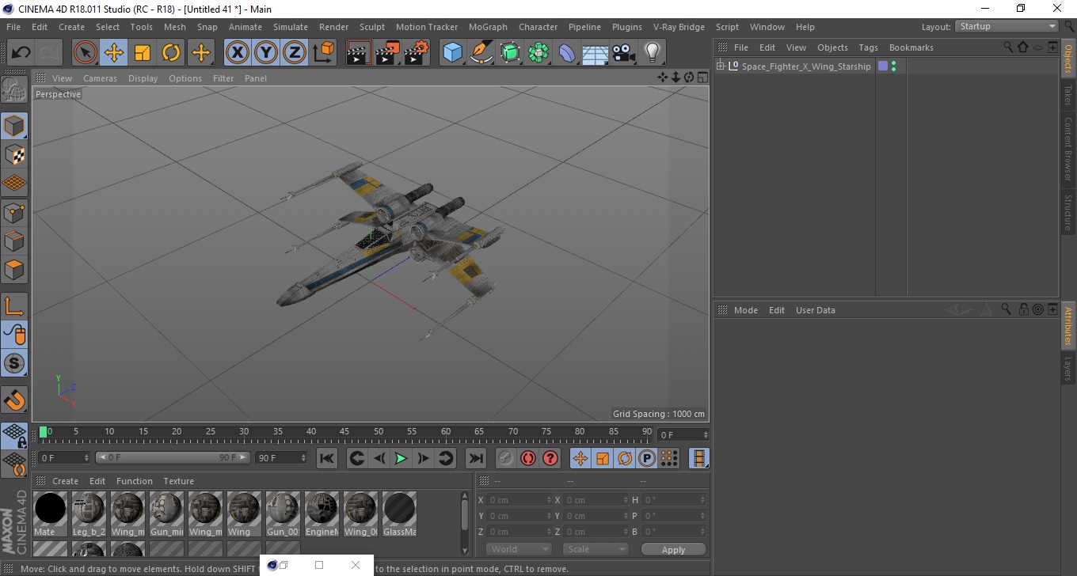Open the Simulate menu
1077x576 pixels.
tap(291, 27)
